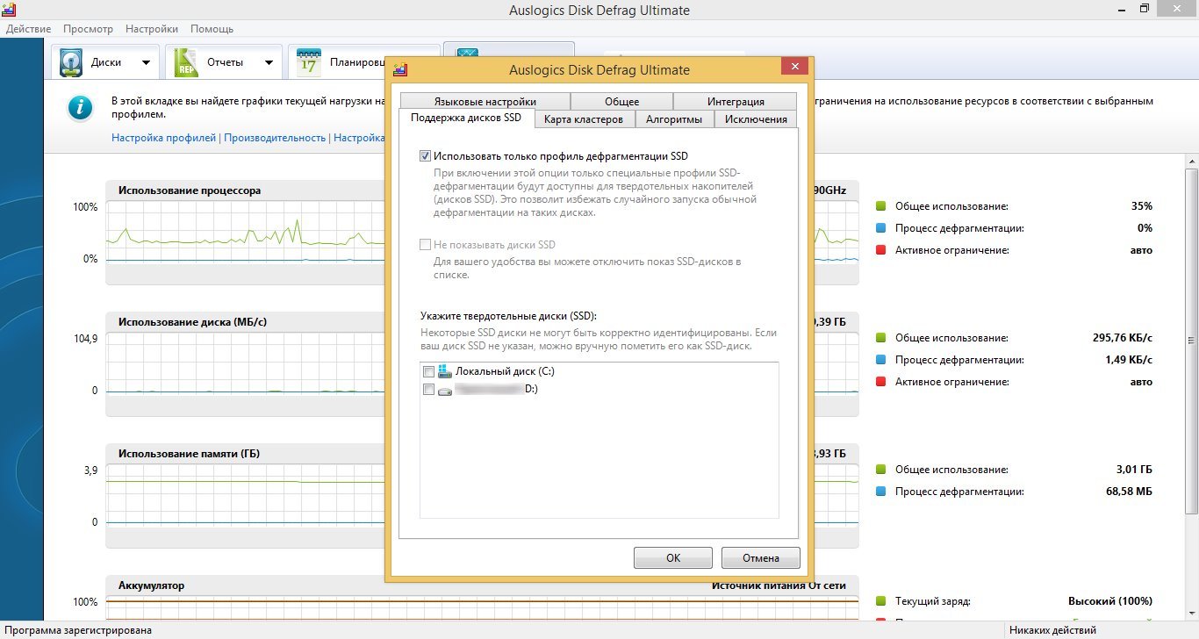Click the Windows icon for Local Disk C:

[x=444, y=371]
